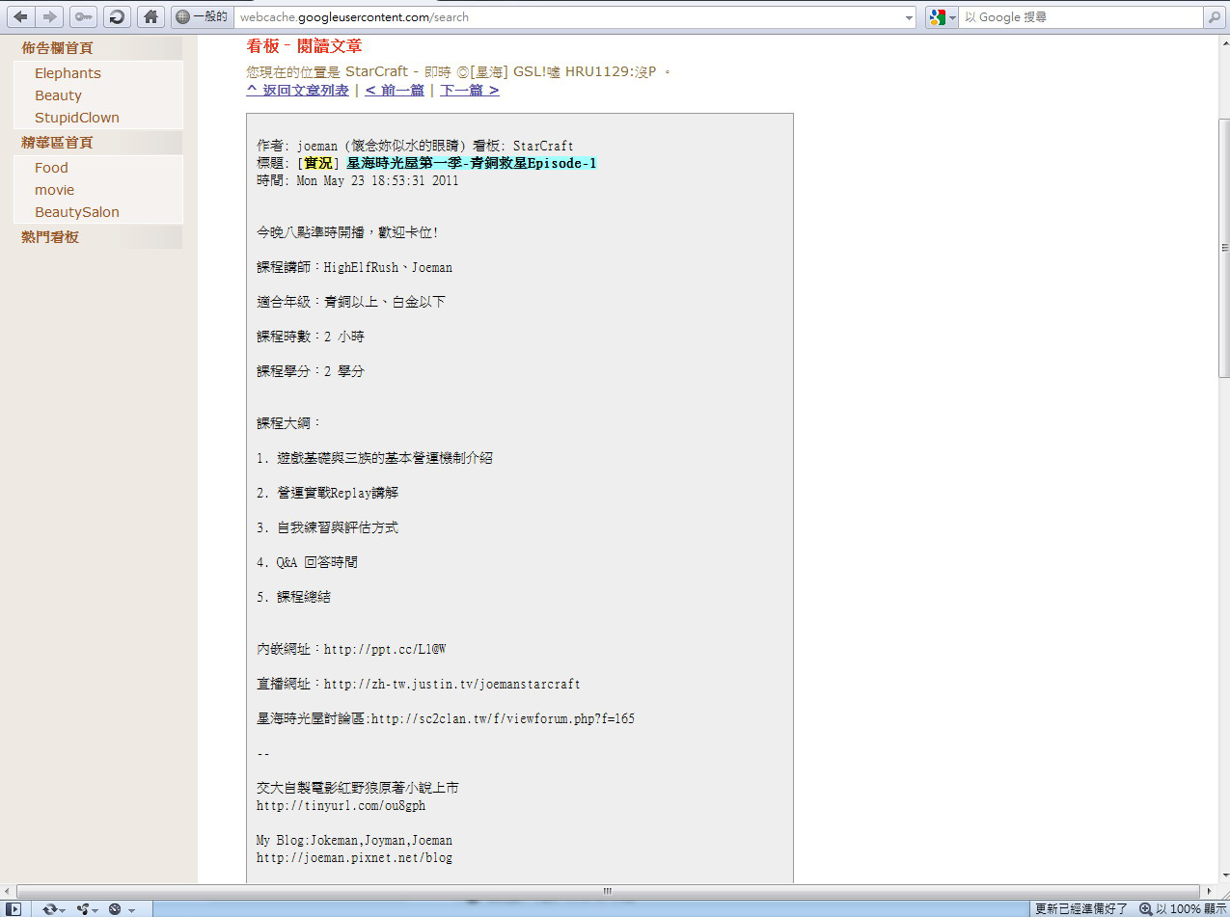Click the search magnifier icon in toolbar
Screen dimensions: 1230x917
pyautogui.click(x=1213, y=17)
